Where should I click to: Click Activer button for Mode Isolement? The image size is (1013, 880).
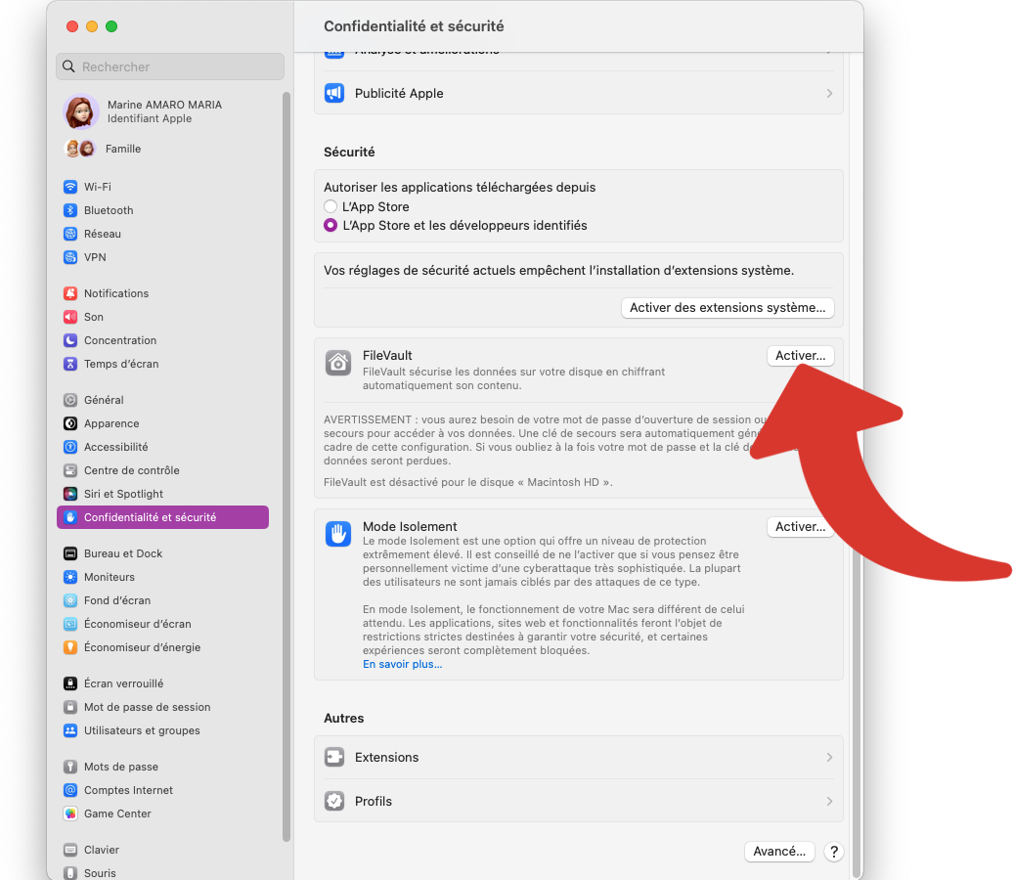801,527
